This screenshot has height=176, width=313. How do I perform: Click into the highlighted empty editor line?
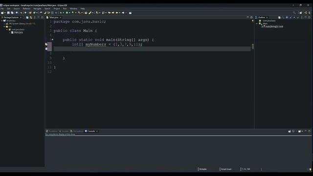coord(152,49)
